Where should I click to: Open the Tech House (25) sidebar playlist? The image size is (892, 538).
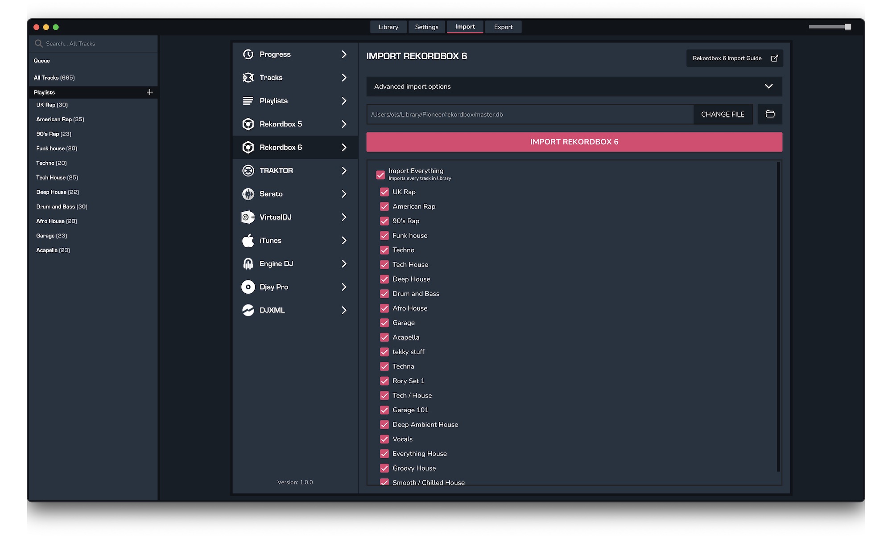pos(57,177)
